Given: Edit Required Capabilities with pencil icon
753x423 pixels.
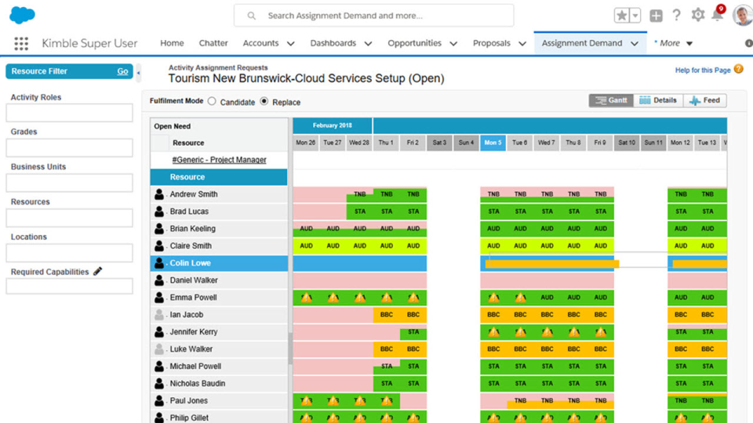Looking at the screenshot, I should tap(97, 272).
